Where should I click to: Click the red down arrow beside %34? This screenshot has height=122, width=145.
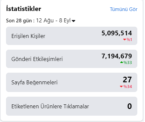pyautogui.click(x=121, y=86)
